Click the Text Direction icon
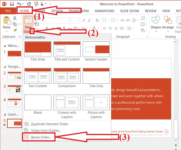Screen dimensions: 181x150 point(143,18)
